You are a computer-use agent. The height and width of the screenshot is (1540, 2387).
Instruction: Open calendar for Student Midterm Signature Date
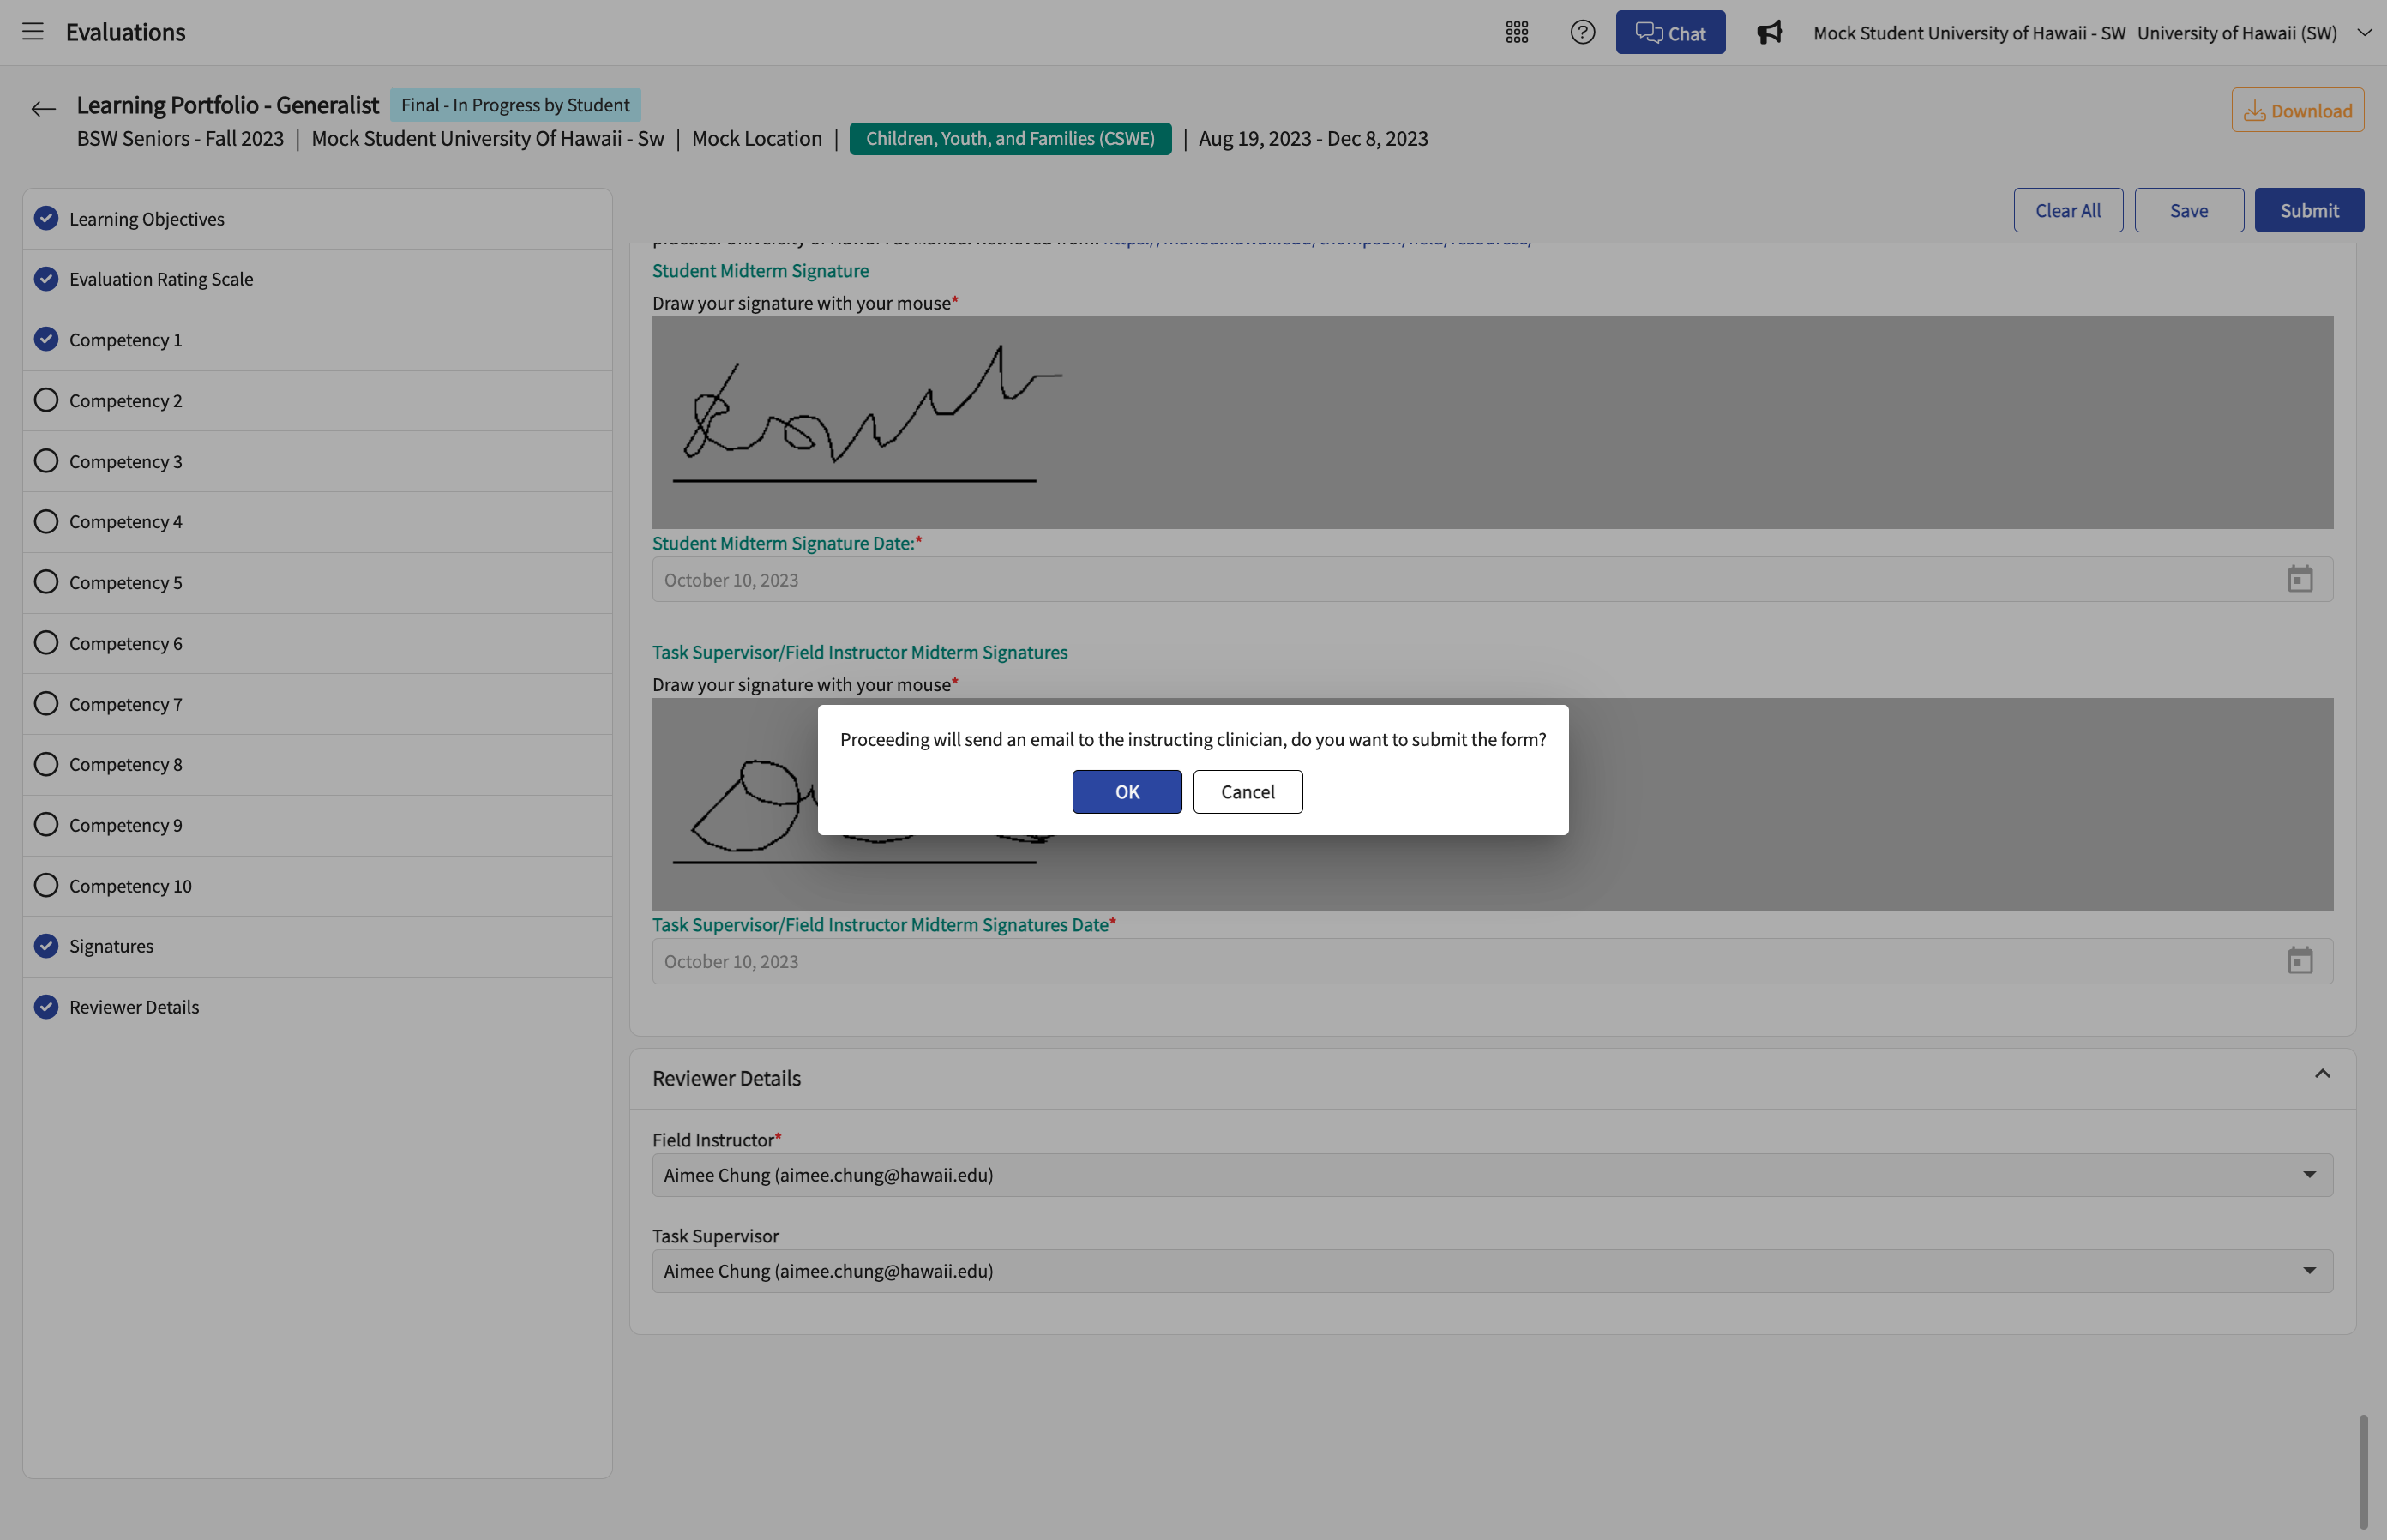coord(2300,579)
